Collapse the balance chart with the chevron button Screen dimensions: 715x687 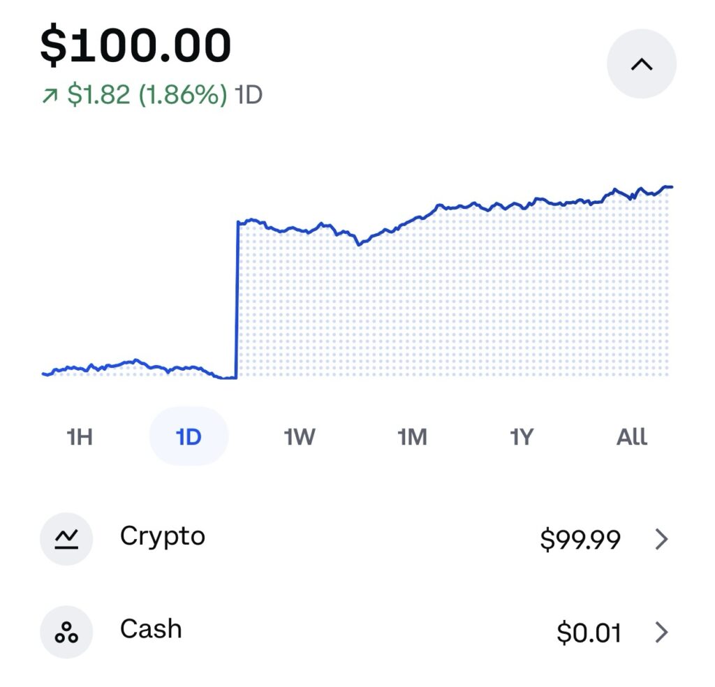pos(641,64)
